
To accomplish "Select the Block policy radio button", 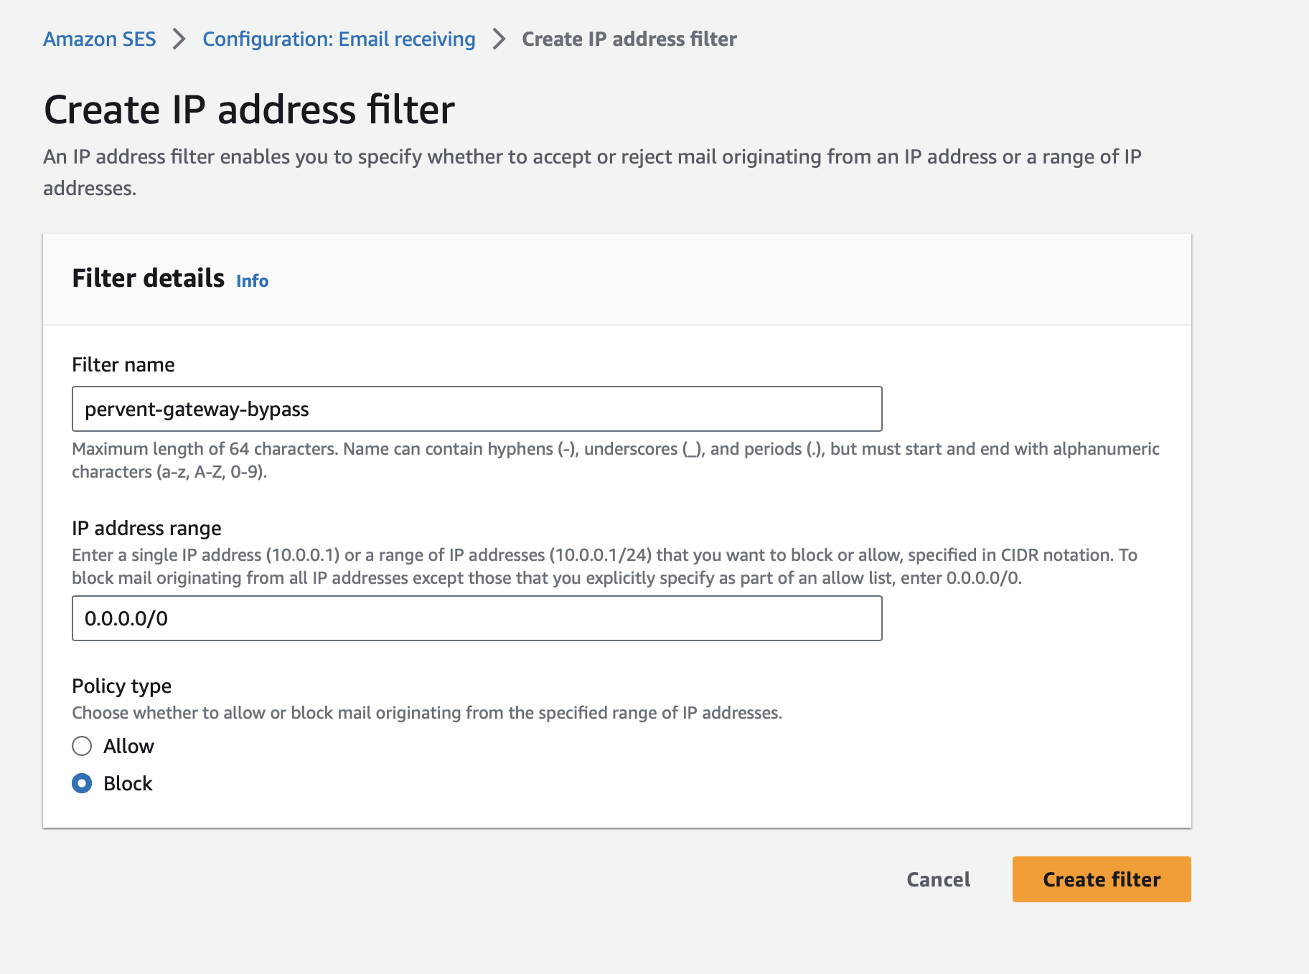I will [x=82, y=783].
